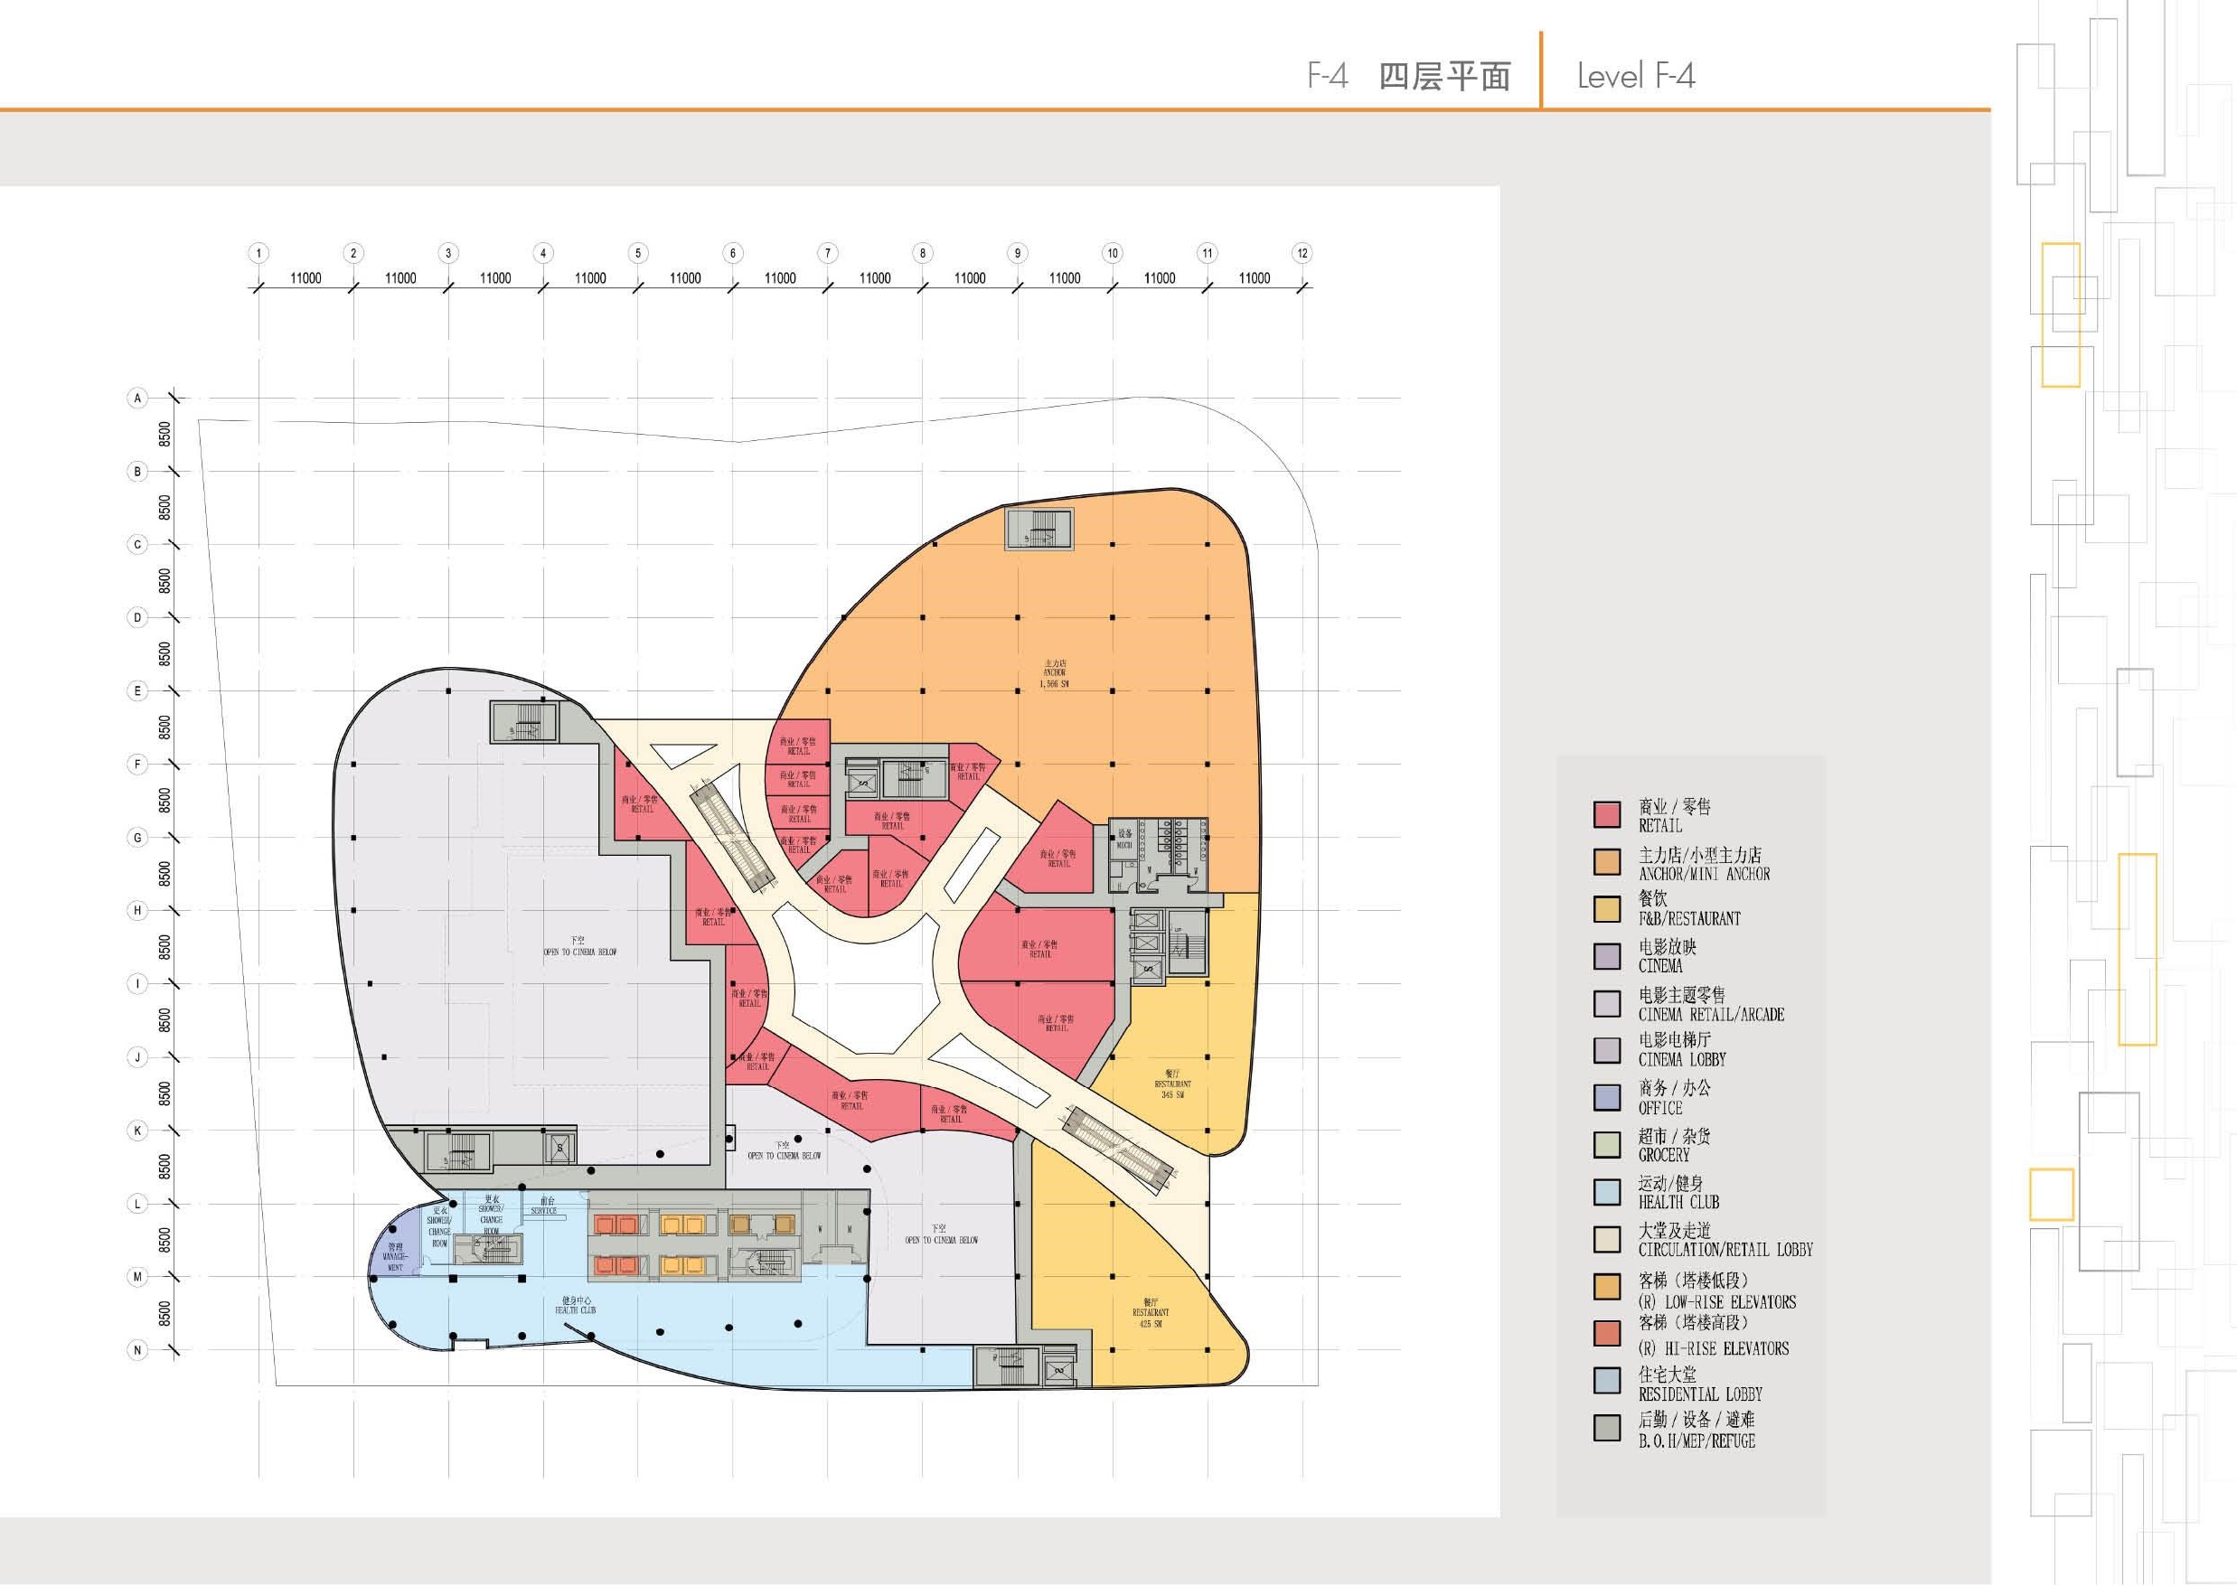Click grid bubble 2 on column axis

coord(353,253)
